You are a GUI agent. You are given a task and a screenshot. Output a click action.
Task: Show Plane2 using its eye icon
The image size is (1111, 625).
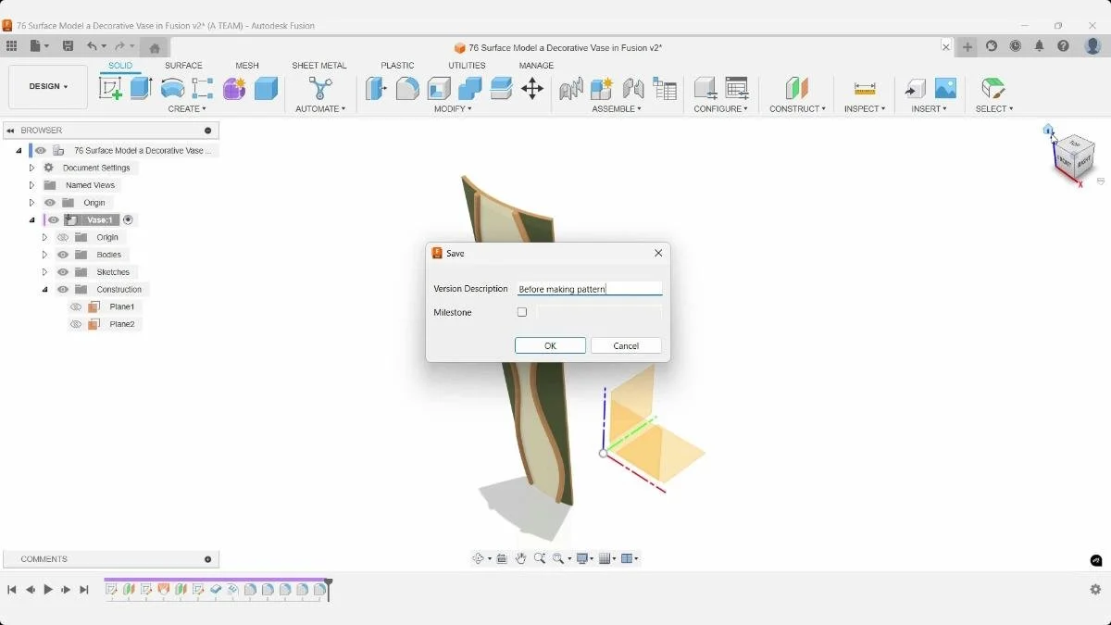click(76, 324)
